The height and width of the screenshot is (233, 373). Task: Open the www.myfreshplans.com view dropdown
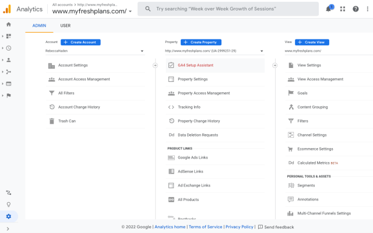click(x=329, y=51)
